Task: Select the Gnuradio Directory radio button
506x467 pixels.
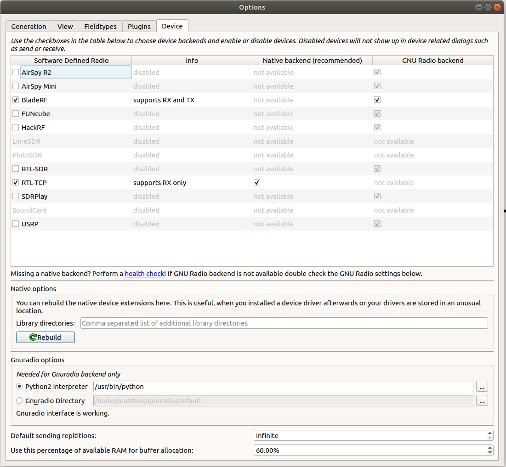Action: 19,400
